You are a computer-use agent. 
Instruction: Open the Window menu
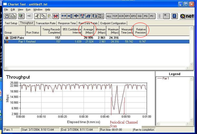(38, 10)
